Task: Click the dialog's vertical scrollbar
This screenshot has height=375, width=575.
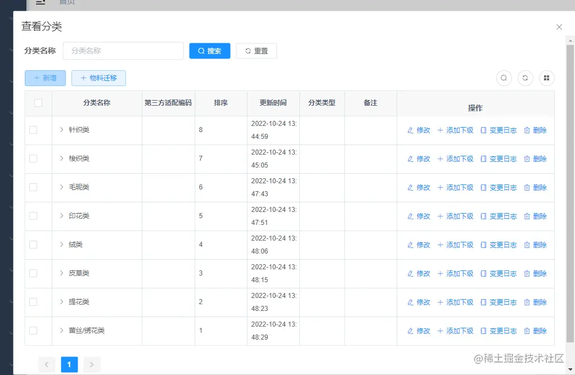Action: (570, 193)
